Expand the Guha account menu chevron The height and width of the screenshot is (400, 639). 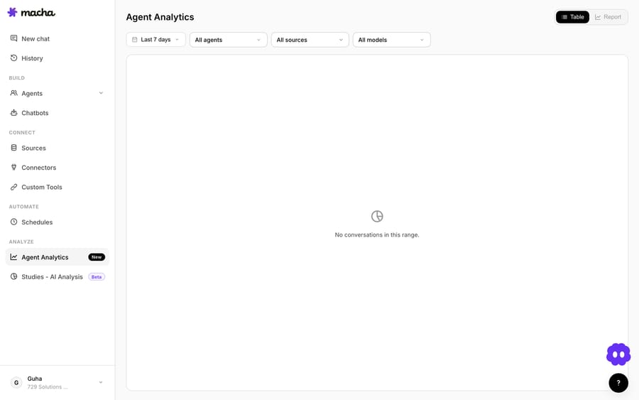pos(101,382)
